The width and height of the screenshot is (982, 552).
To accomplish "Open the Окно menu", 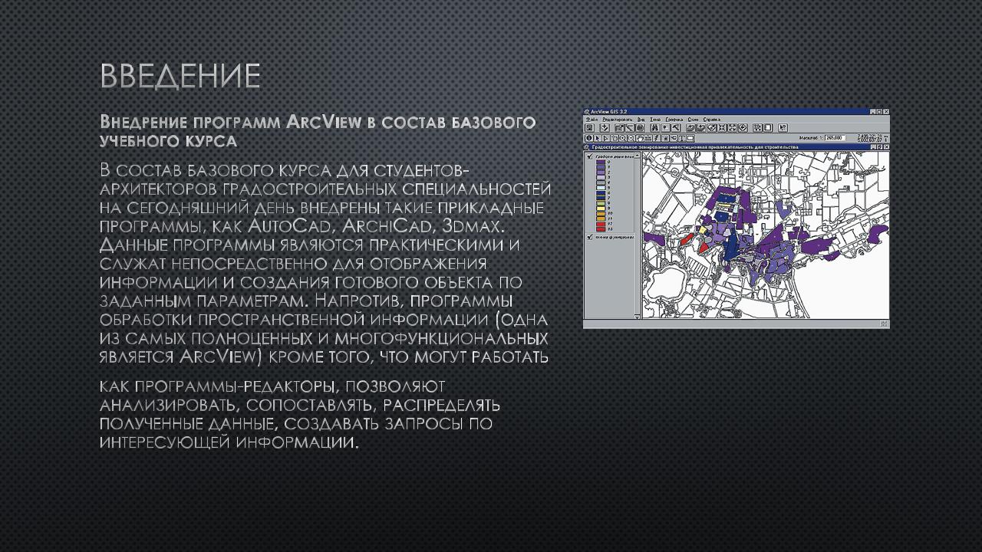I will (x=693, y=120).
